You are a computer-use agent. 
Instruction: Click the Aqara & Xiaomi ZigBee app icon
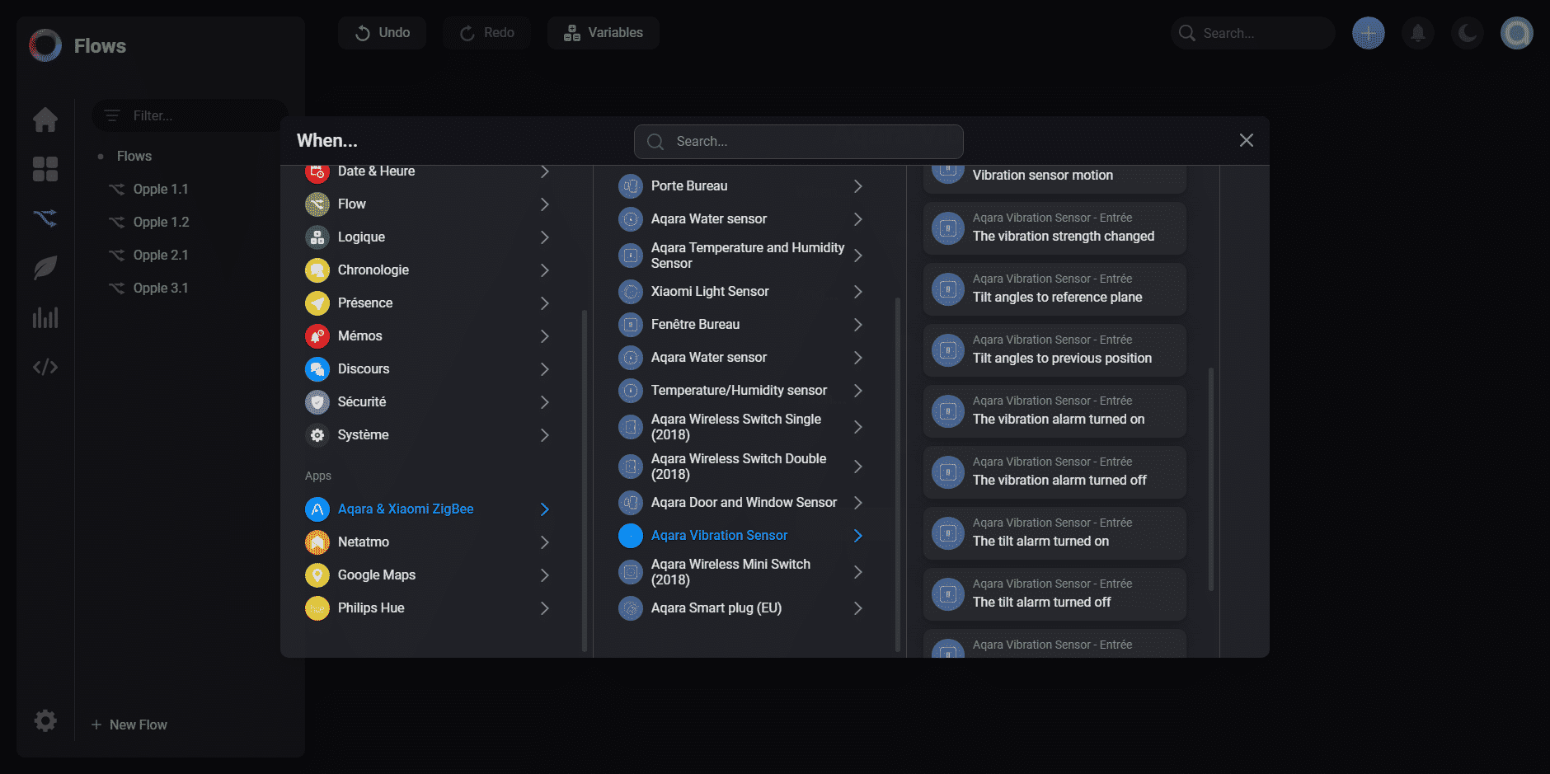(x=317, y=509)
